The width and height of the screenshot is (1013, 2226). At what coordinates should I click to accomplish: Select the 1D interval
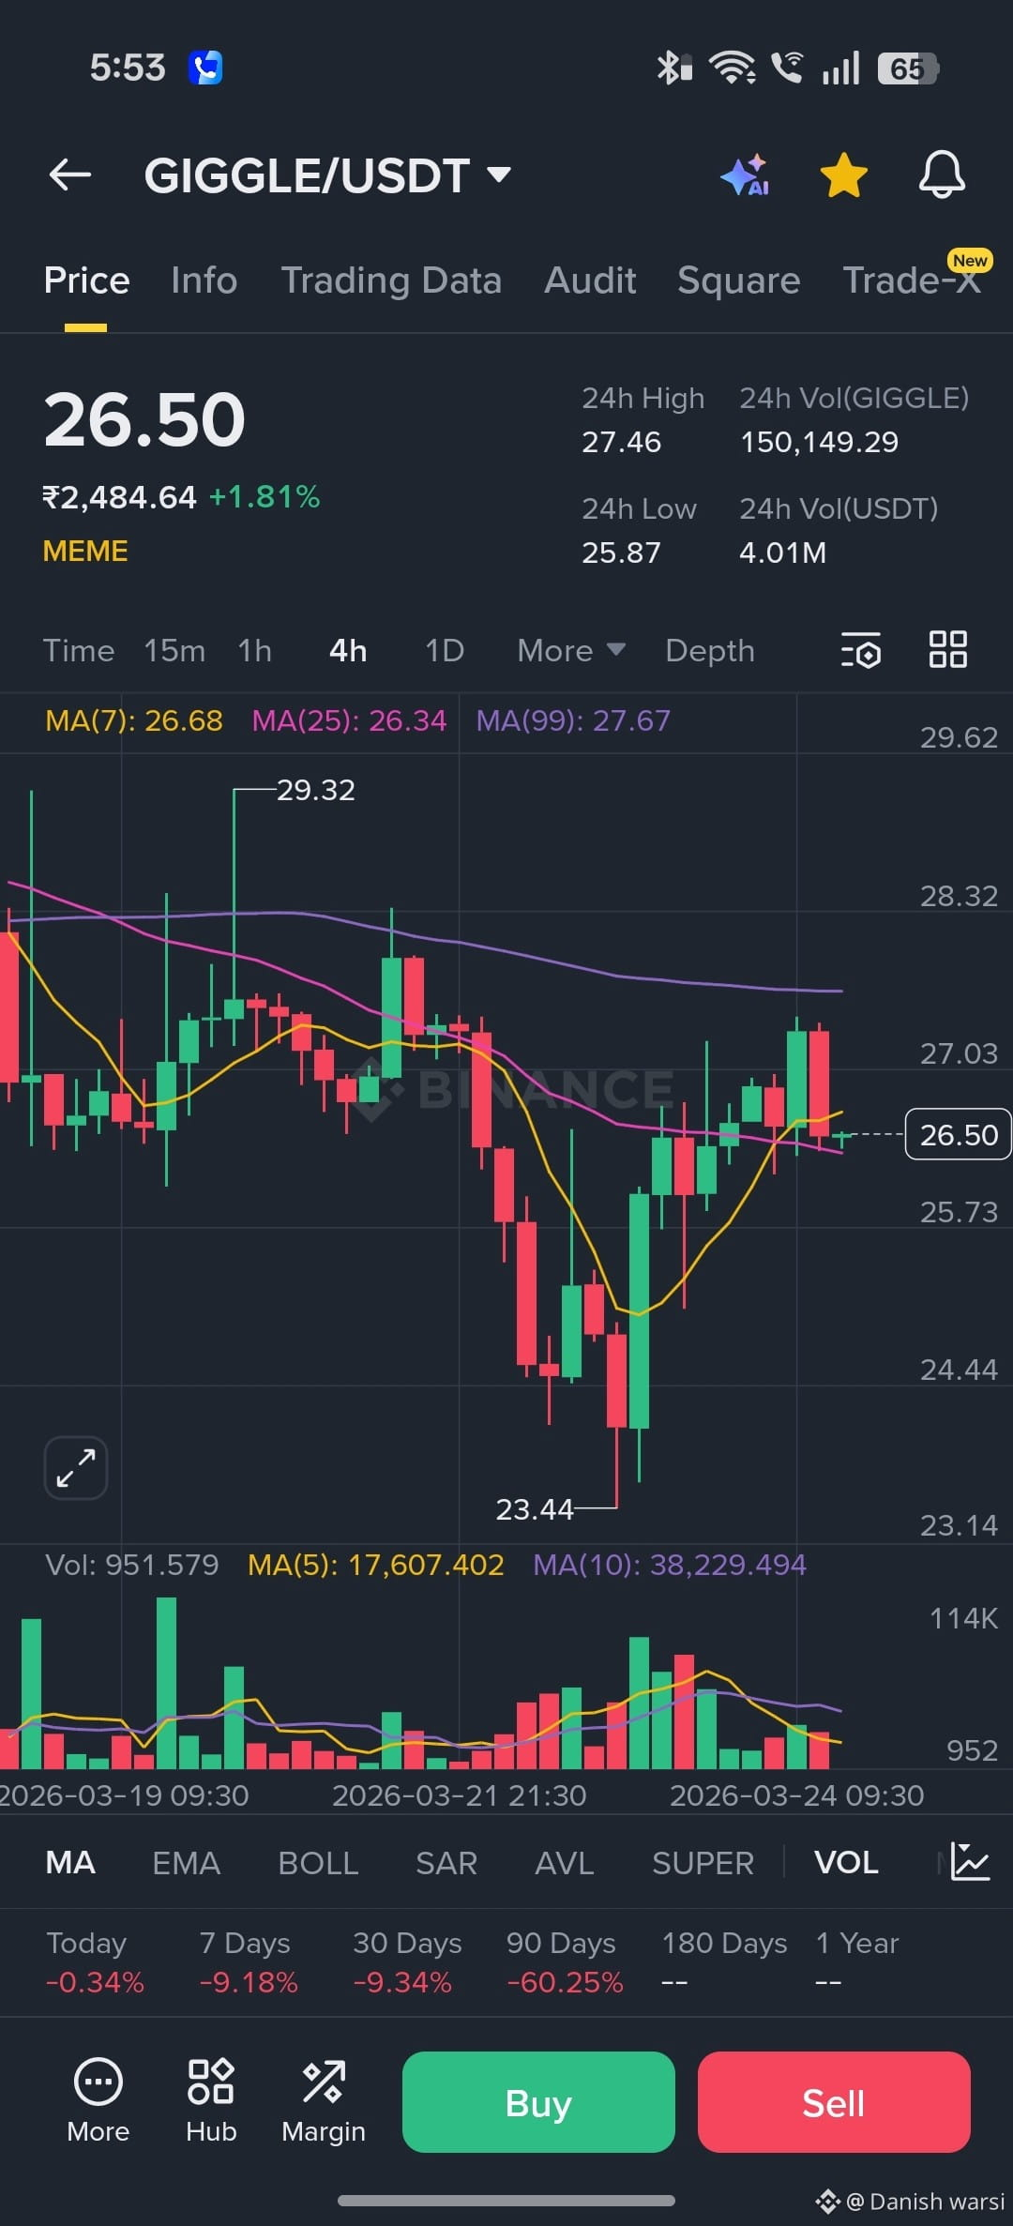[x=445, y=650]
